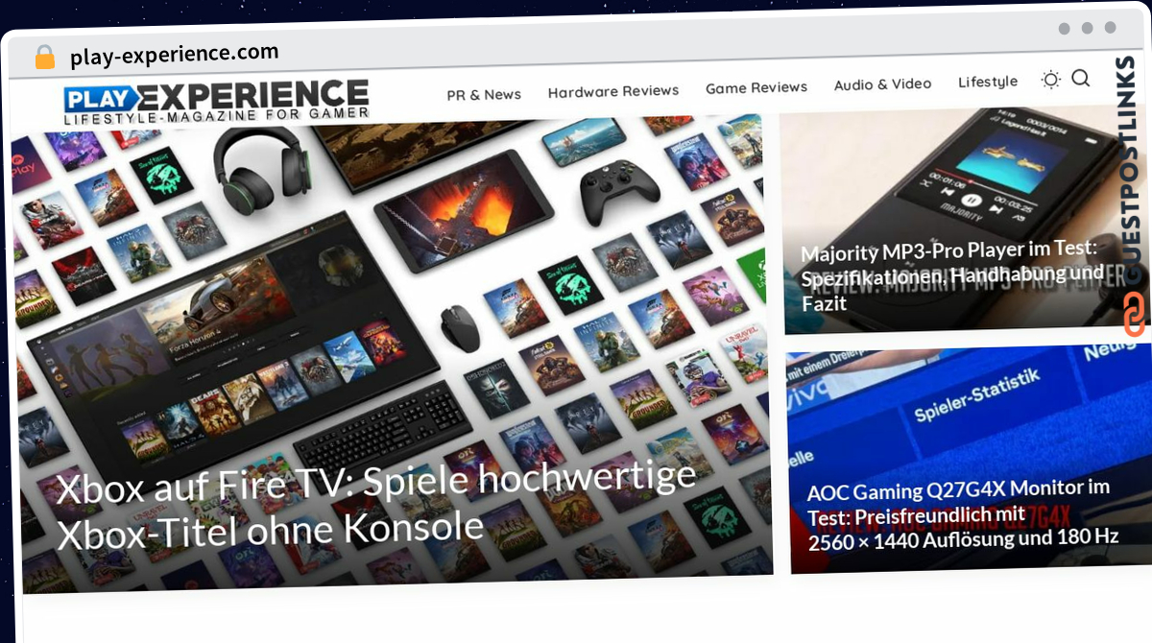Open the Audio & Video menu
The image size is (1152, 643).
coord(883,84)
